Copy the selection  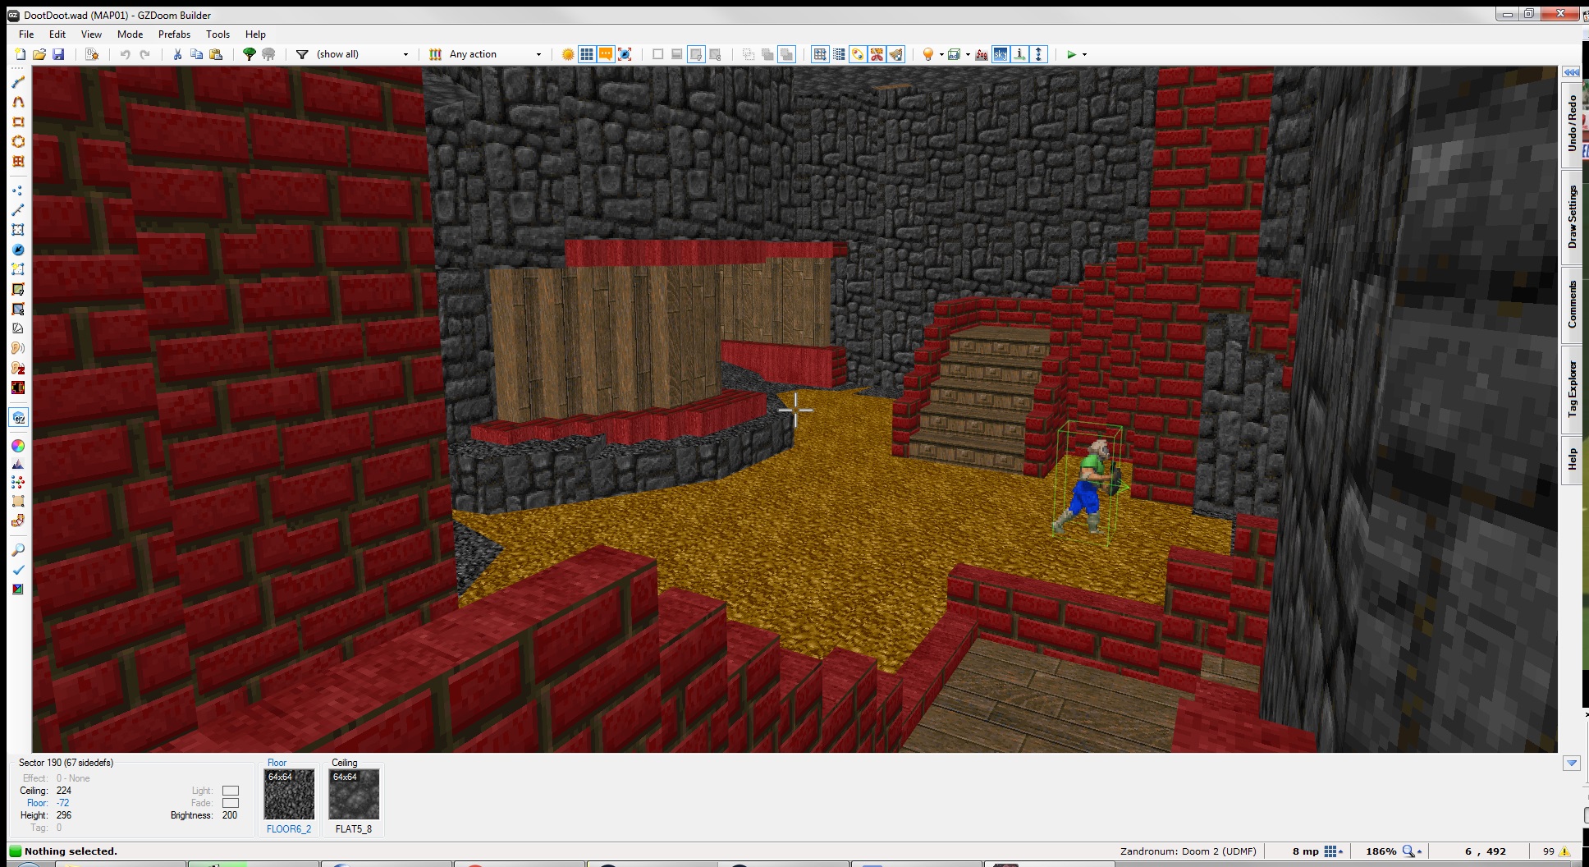click(x=197, y=54)
